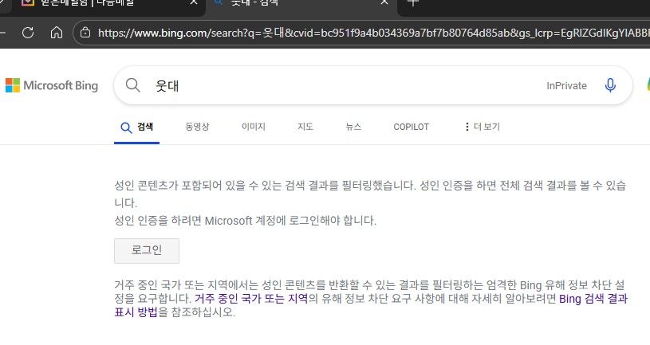Open the 거주 중인 국가 또는 지역 link
Image resolution: width=650 pixels, height=345 pixels.
coord(250,299)
